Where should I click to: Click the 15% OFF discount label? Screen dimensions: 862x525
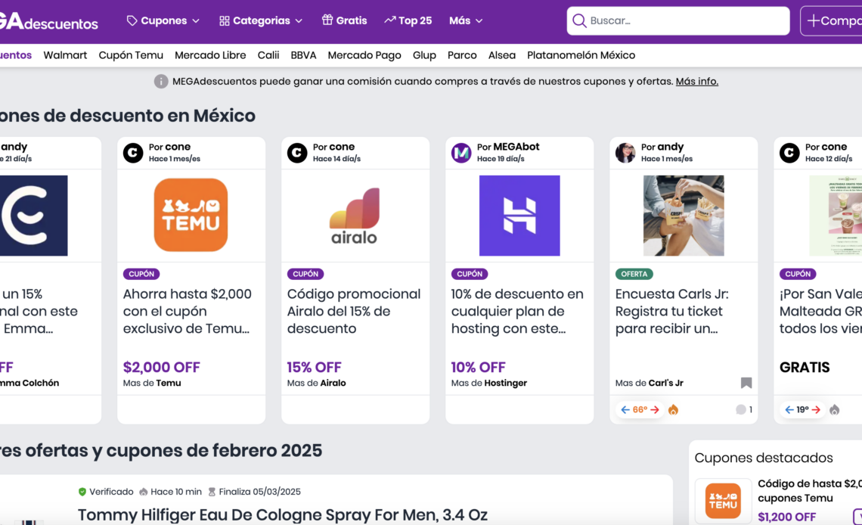click(x=314, y=367)
